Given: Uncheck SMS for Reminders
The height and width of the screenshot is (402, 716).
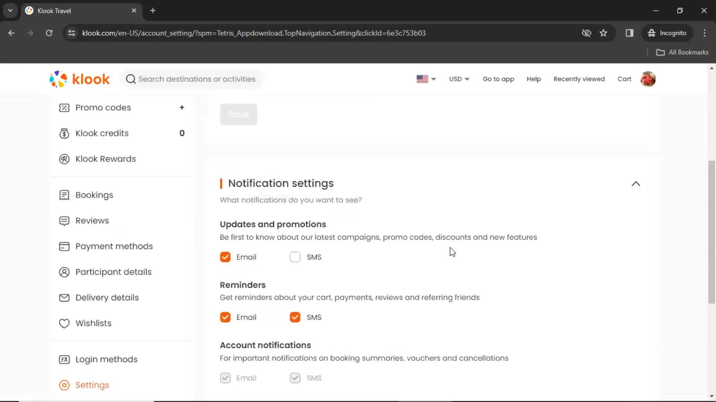Looking at the screenshot, I should [295, 318].
